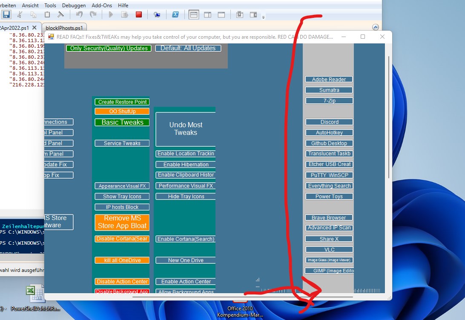
Task: Collapse script pane with round chevron button
Action: tap(376, 27)
